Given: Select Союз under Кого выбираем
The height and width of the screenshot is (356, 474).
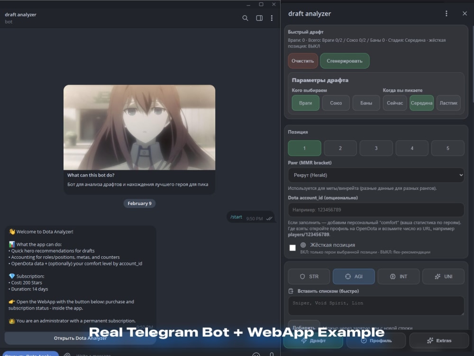Looking at the screenshot, I should pos(336,103).
